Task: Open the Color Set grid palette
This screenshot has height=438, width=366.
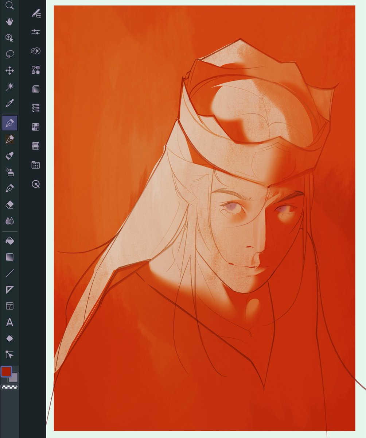Action: click(36, 127)
